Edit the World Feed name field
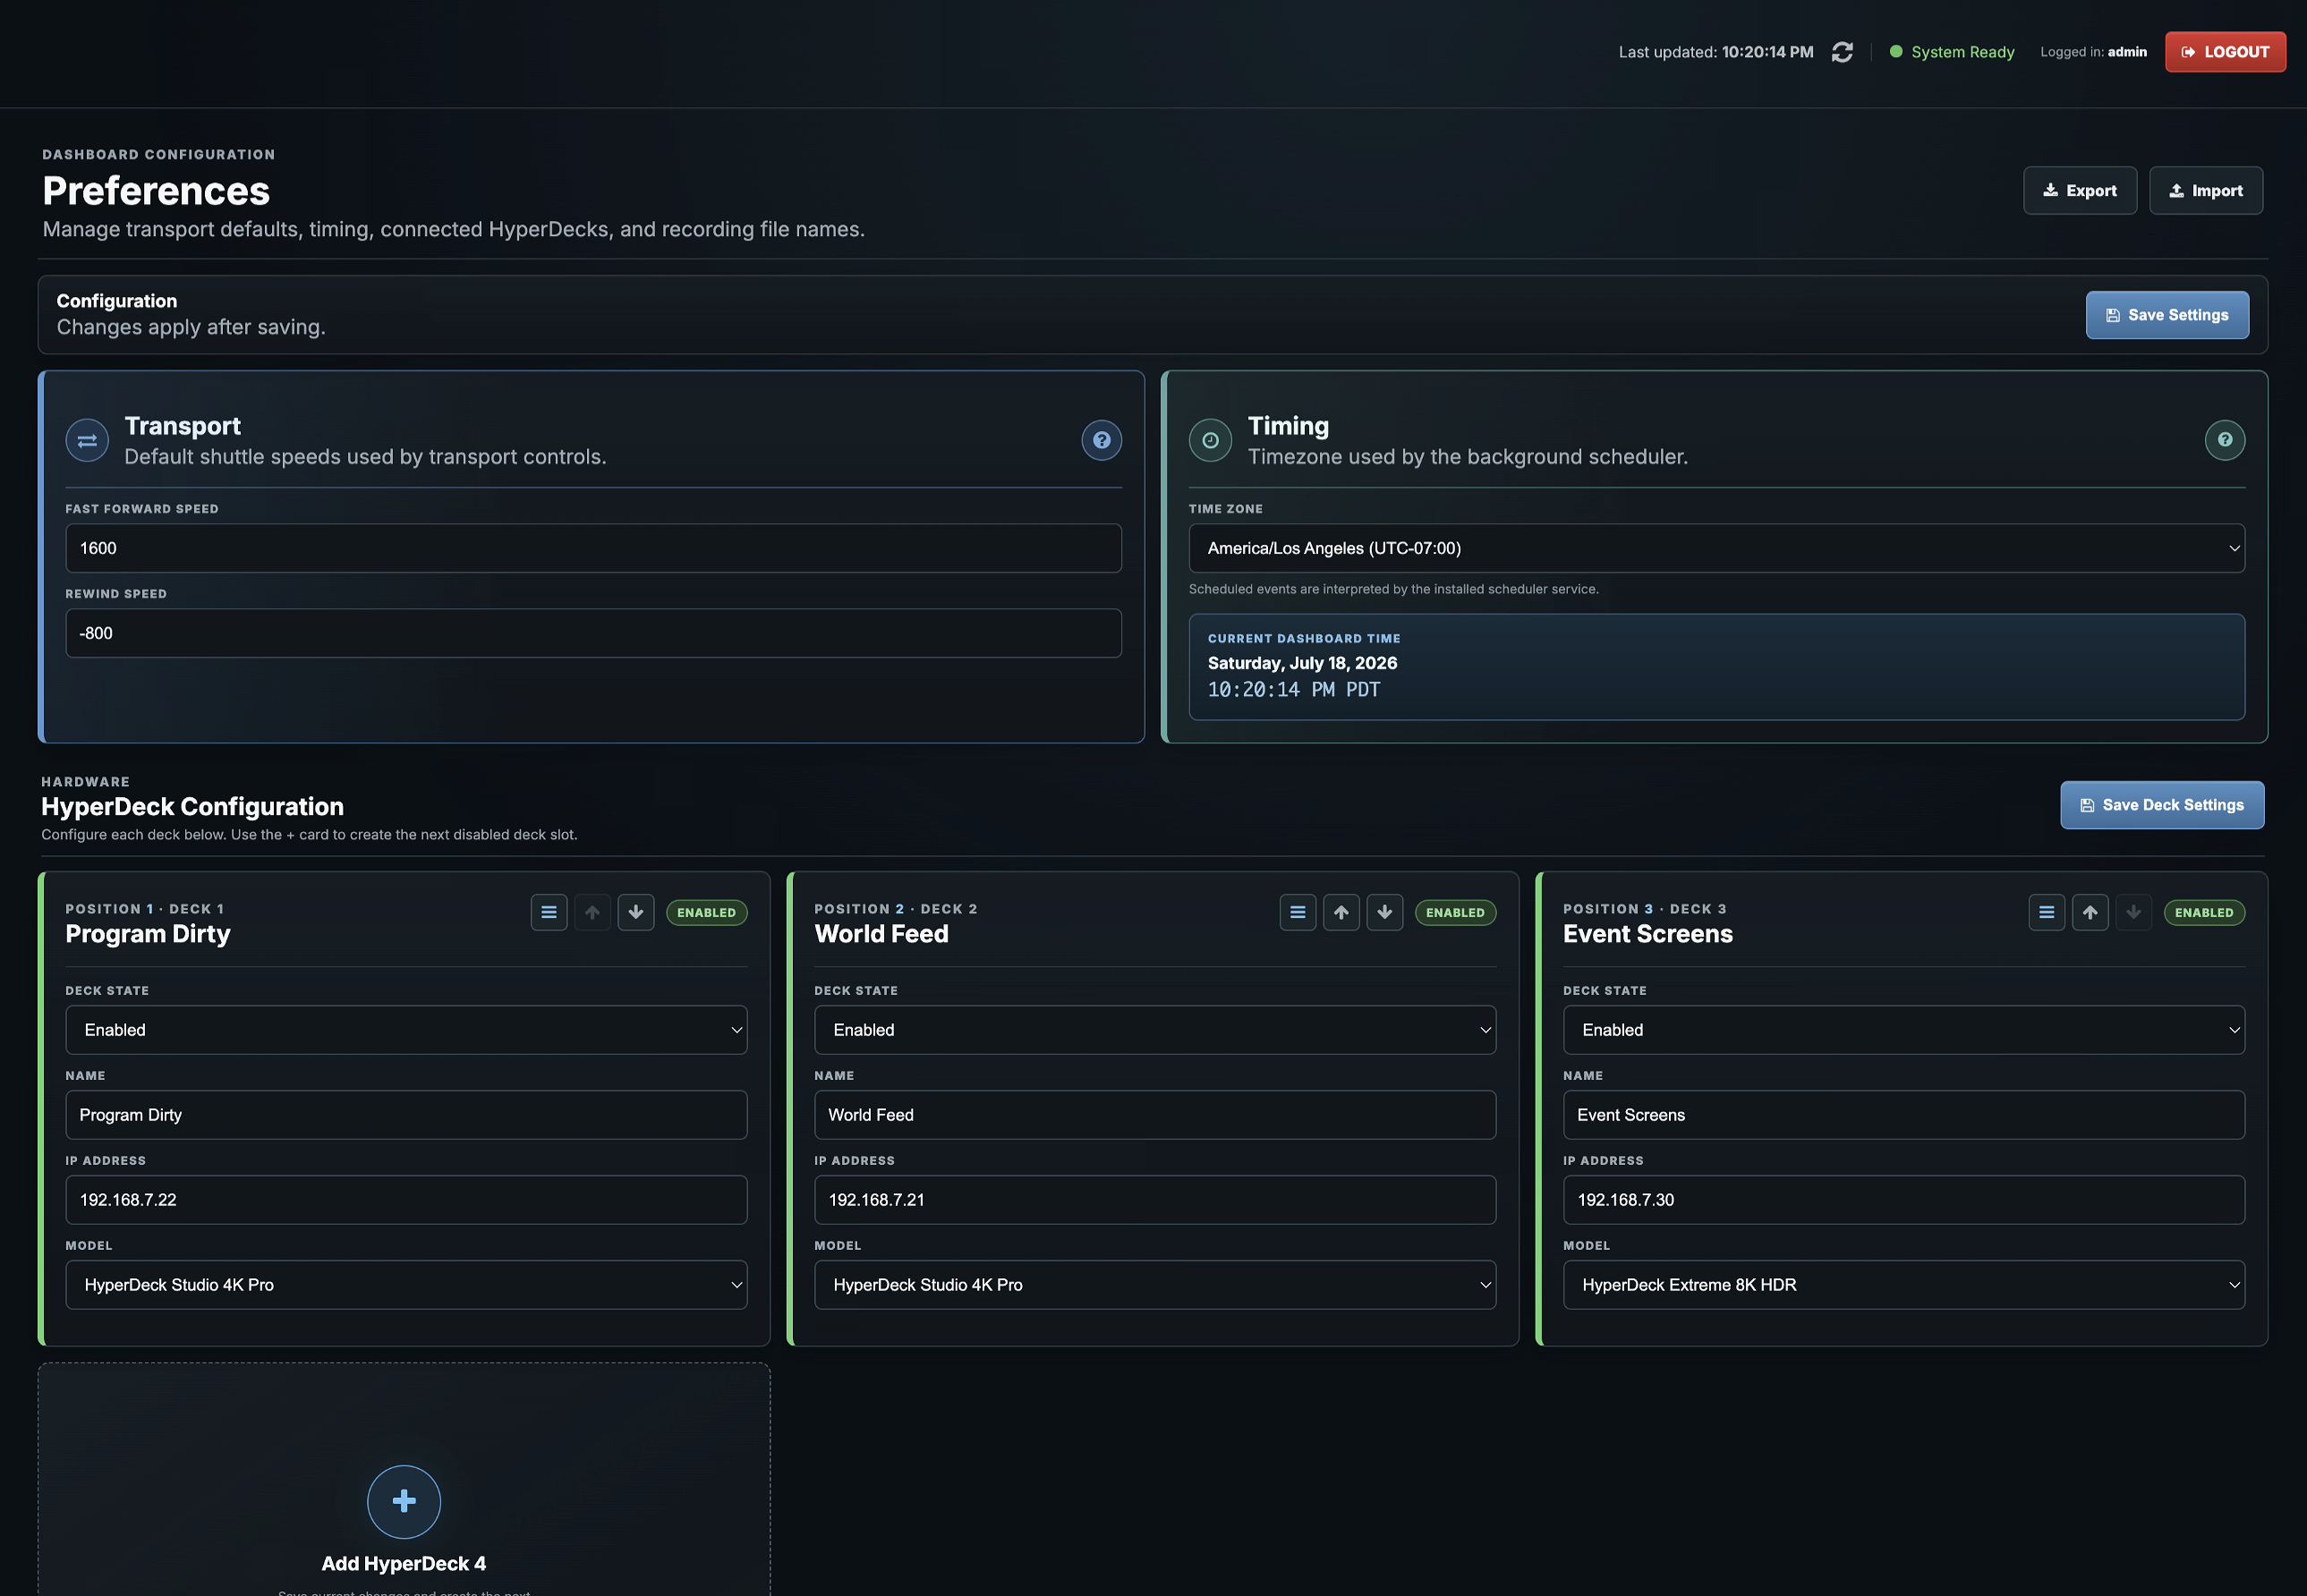This screenshot has height=1596, width=2307. [x=1155, y=1115]
